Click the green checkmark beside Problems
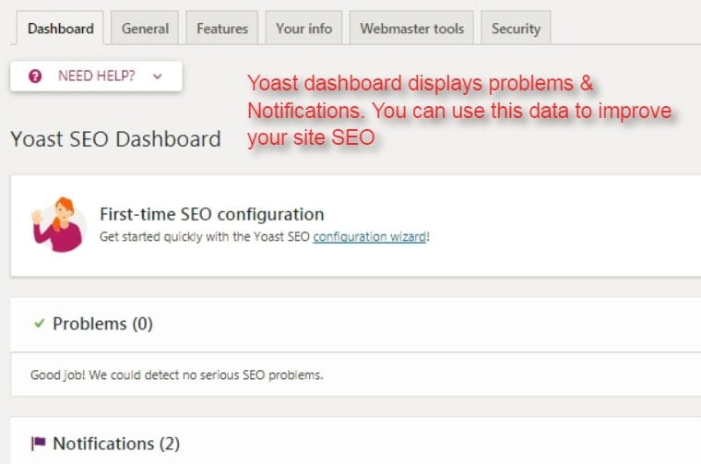Viewport: 701px width, 464px height. 40,323
